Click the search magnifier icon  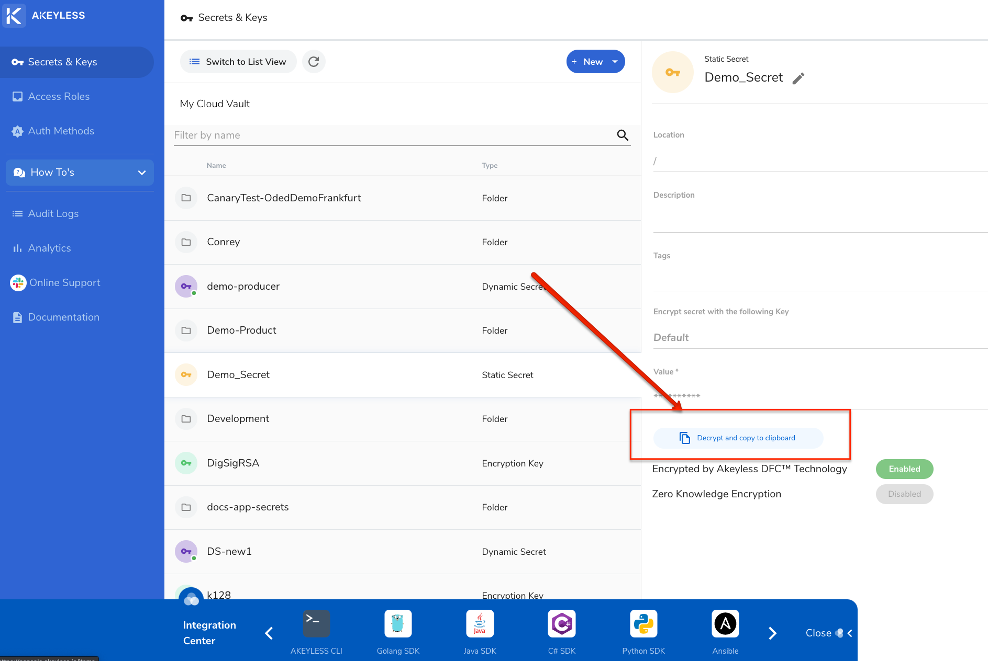(623, 135)
